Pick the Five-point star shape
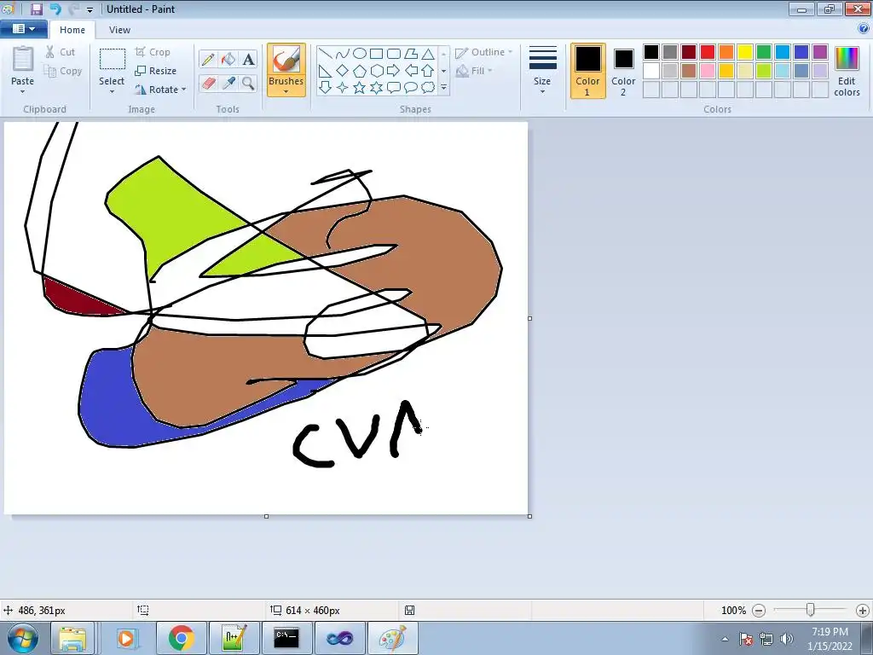 (x=360, y=88)
